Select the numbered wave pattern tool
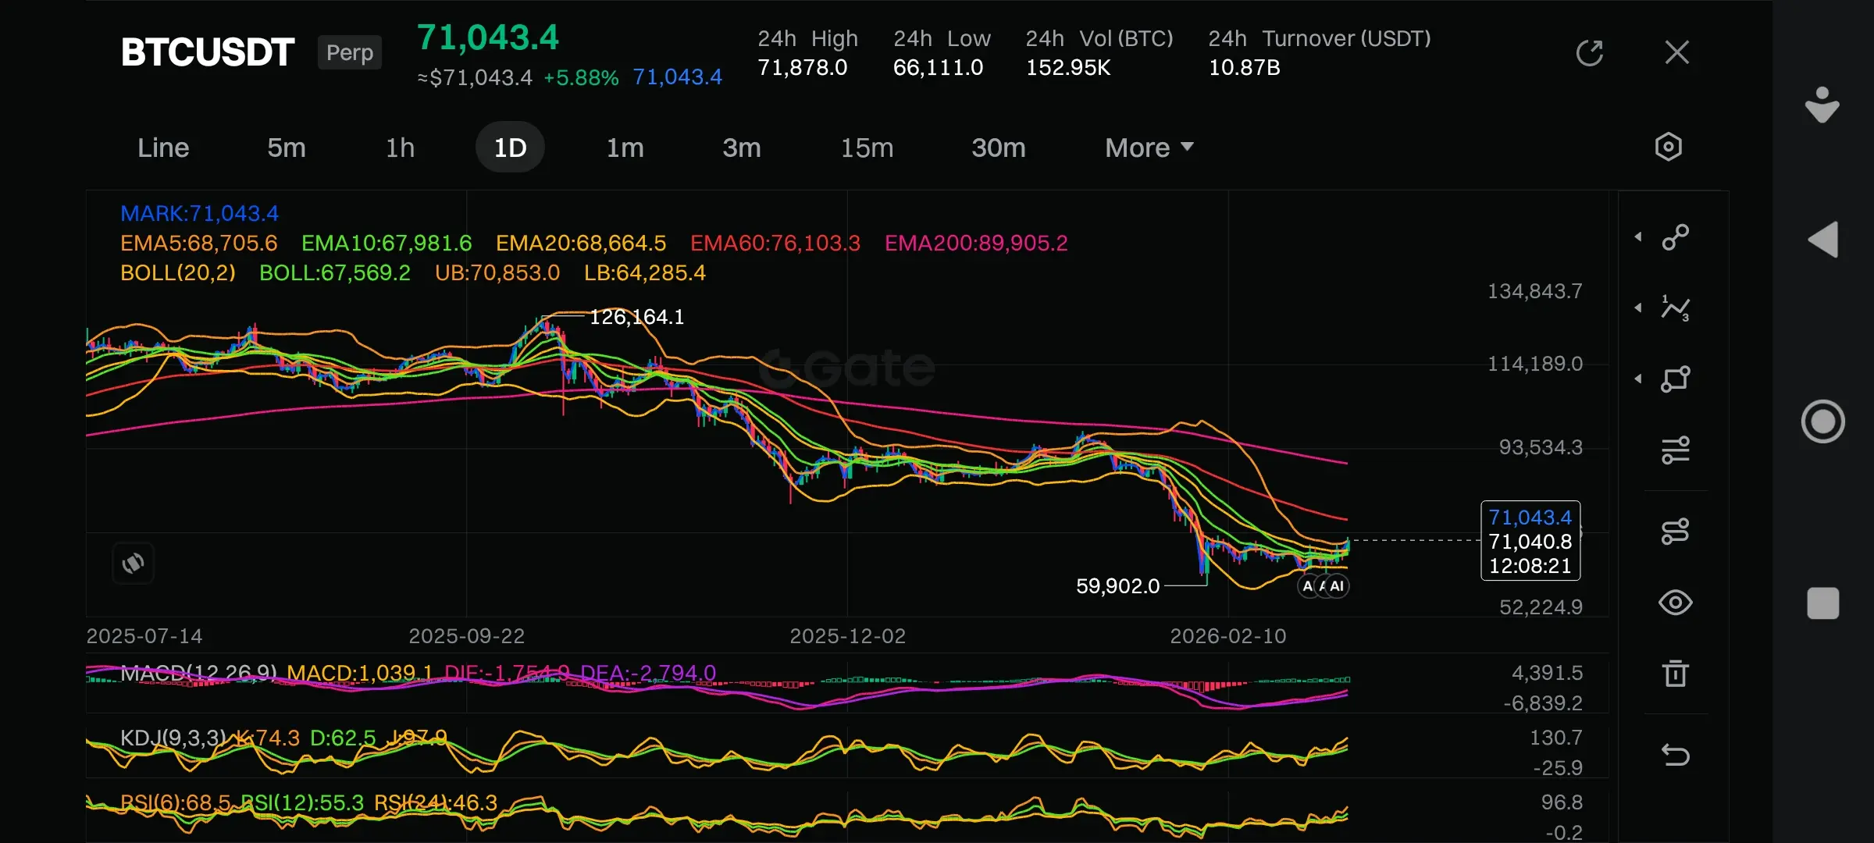The height and width of the screenshot is (843, 1874). point(1675,308)
